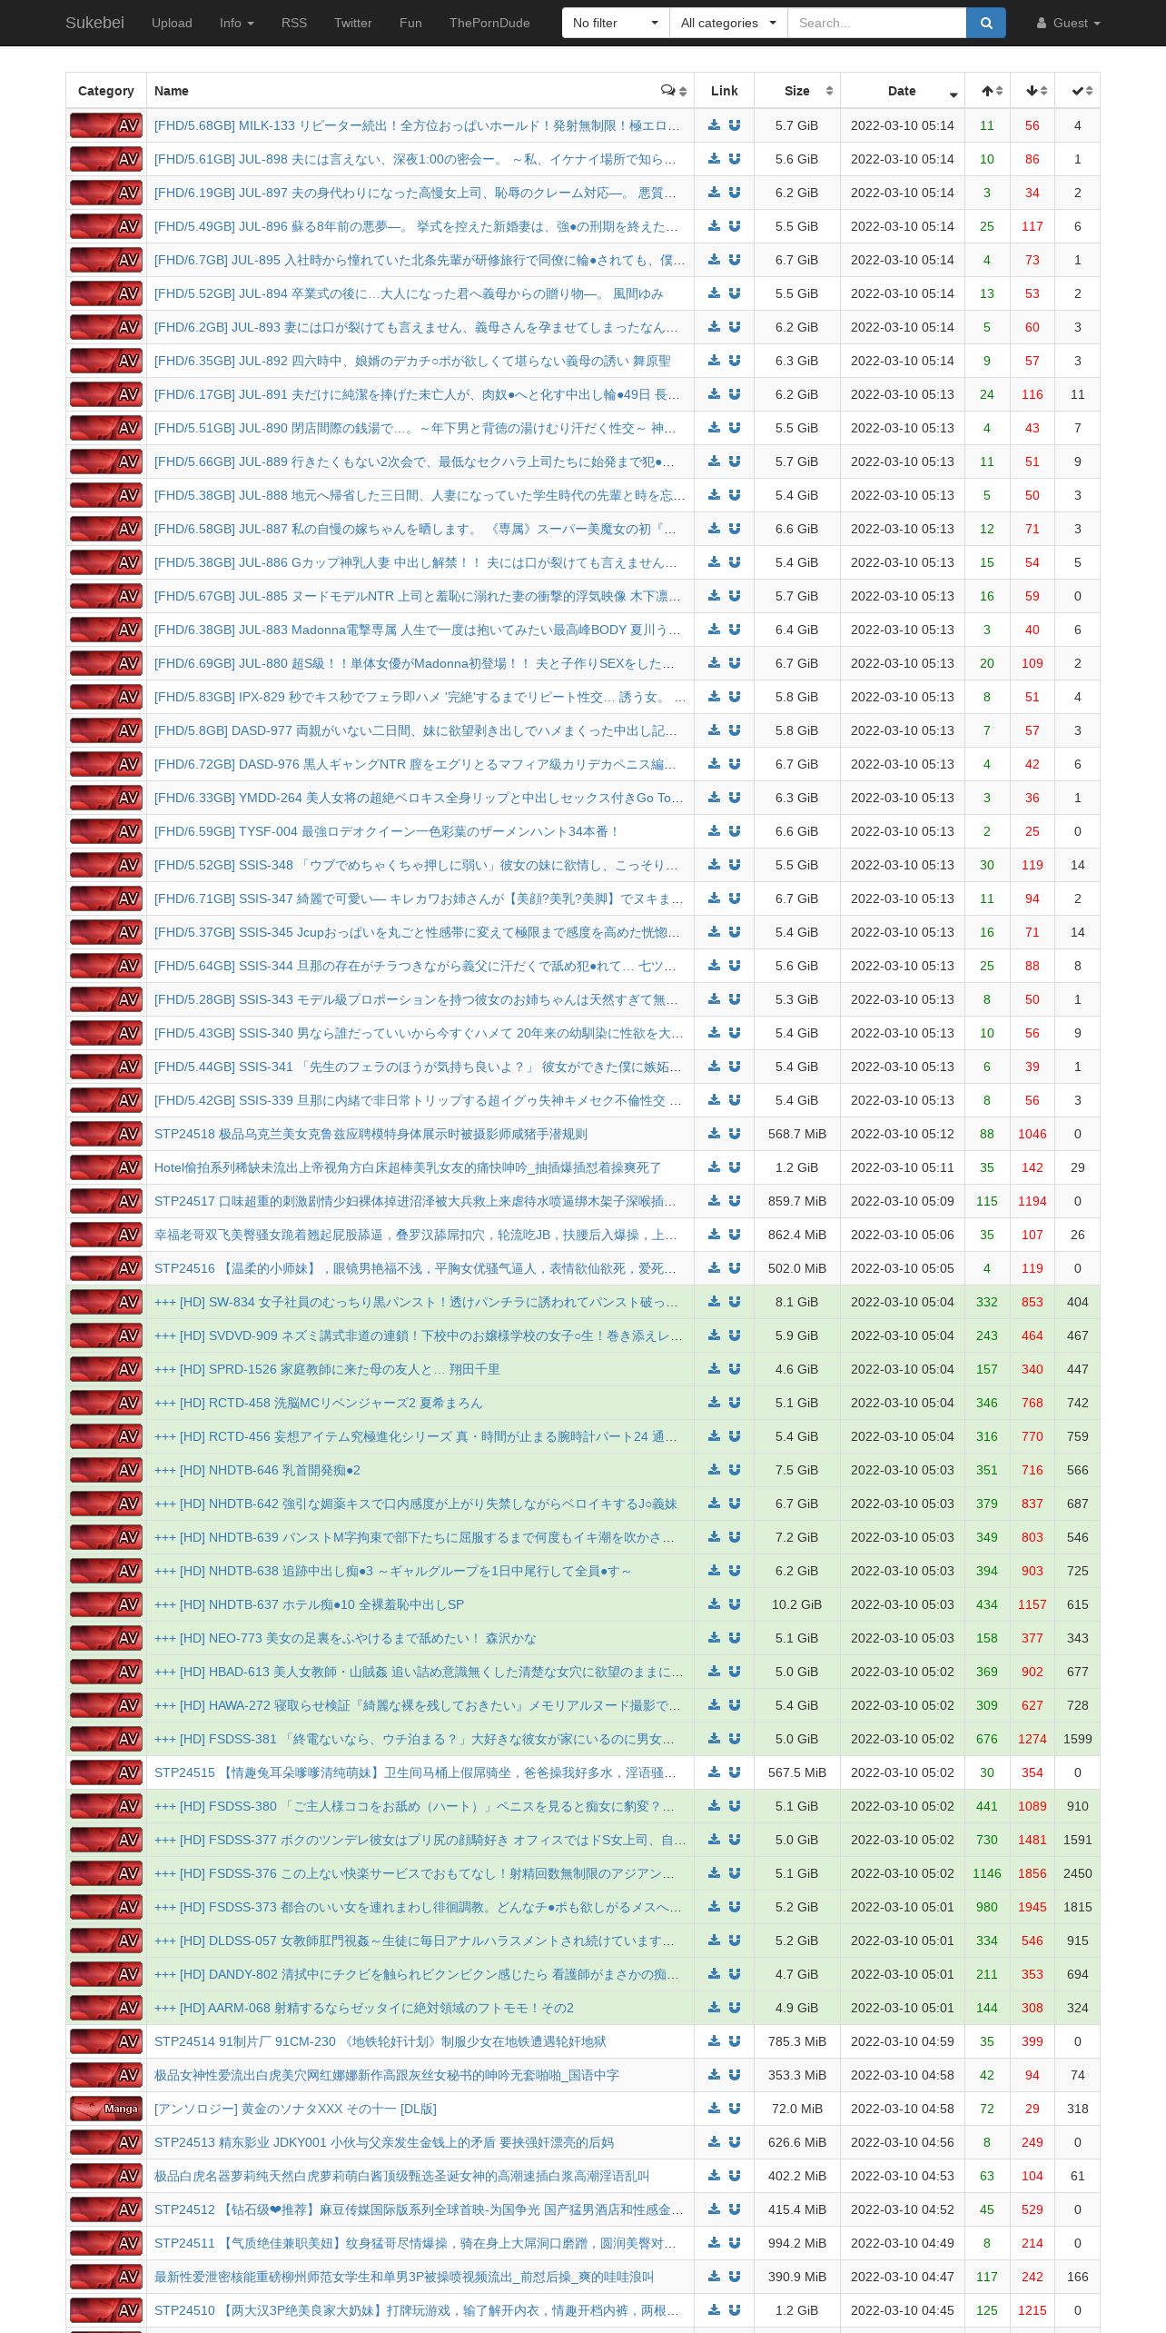
Task: Download torrent file for JUL-896 row
Action: (x=715, y=226)
